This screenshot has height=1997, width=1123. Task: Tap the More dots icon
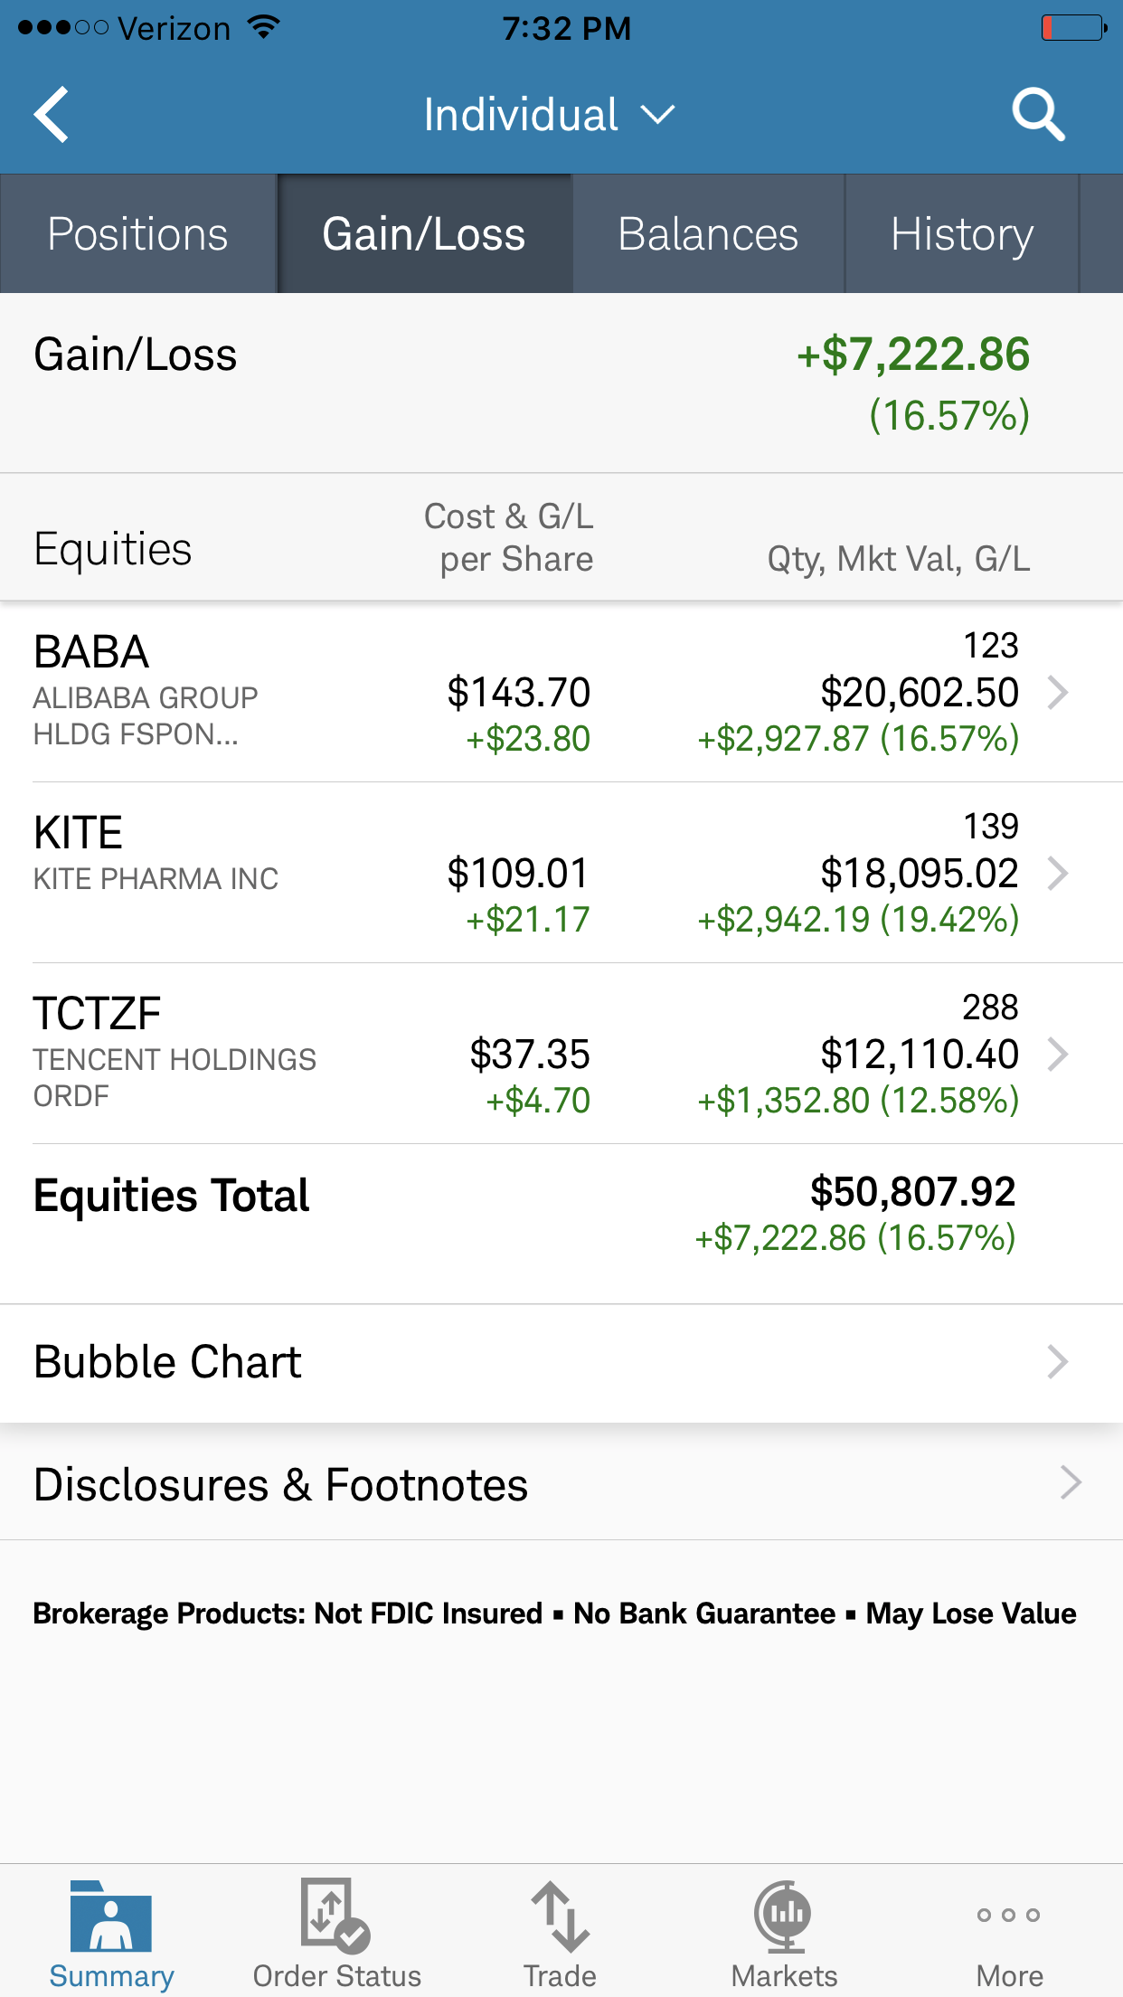pos(1008,1915)
